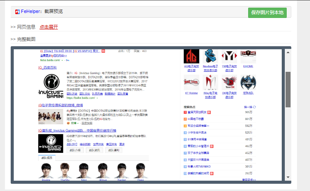Screen dimensions: 310x191
Task: Open hot search item ending 74秒被KO
Action: [199, 167]
